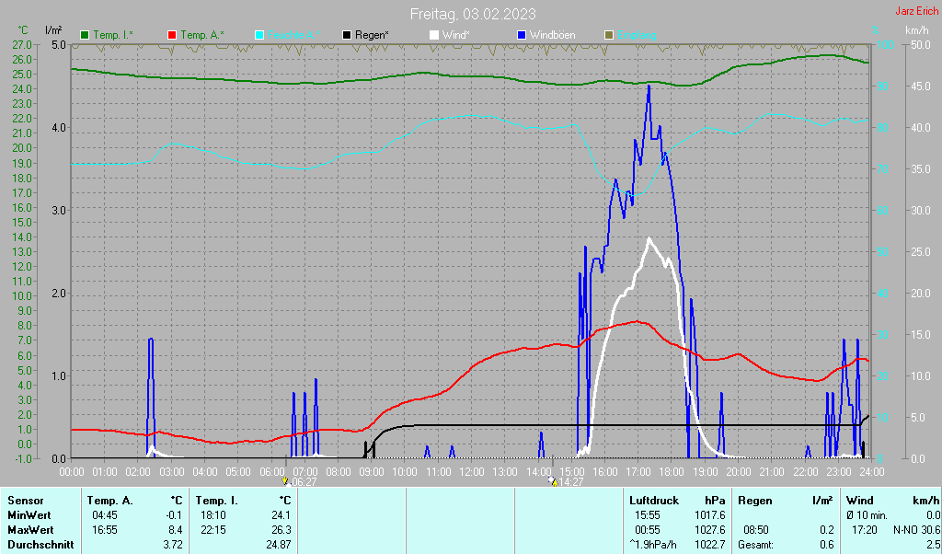
Task: Click the Regen column header in table
Action: [755, 501]
